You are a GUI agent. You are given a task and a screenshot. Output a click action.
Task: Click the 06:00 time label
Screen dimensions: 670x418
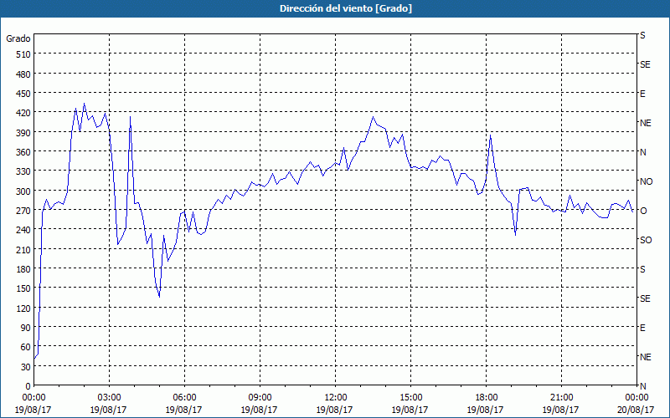click(x=184, y=398)
